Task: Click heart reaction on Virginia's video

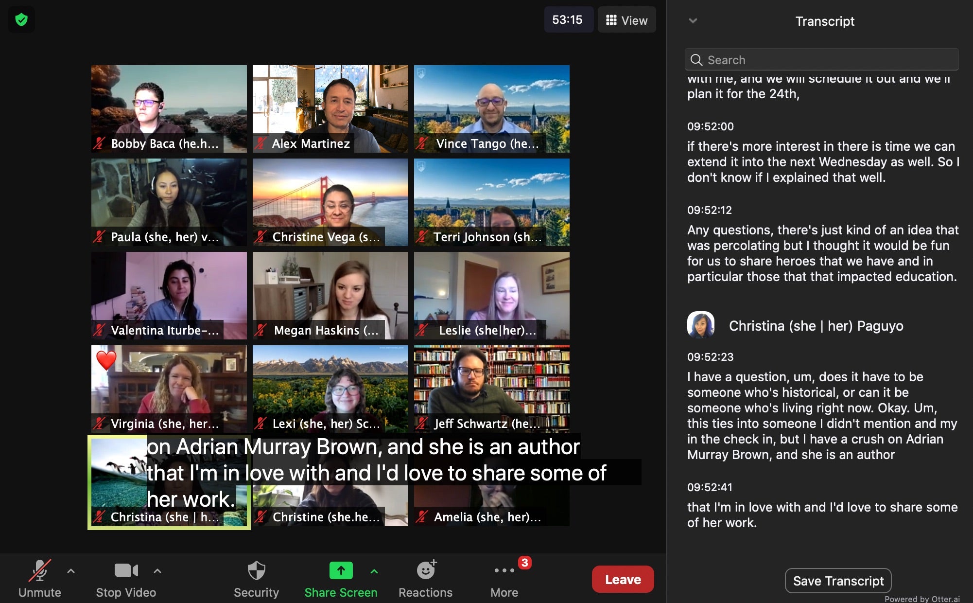Action: click(x=106, y=360)
